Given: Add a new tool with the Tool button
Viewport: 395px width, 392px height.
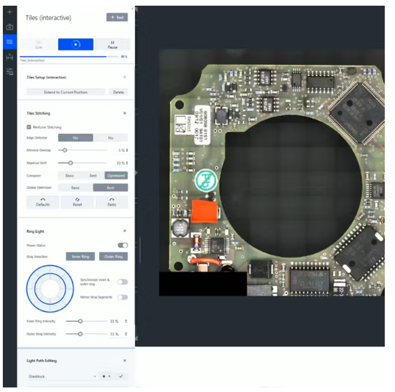Looking at the screenshot, I should click(117, 18).
